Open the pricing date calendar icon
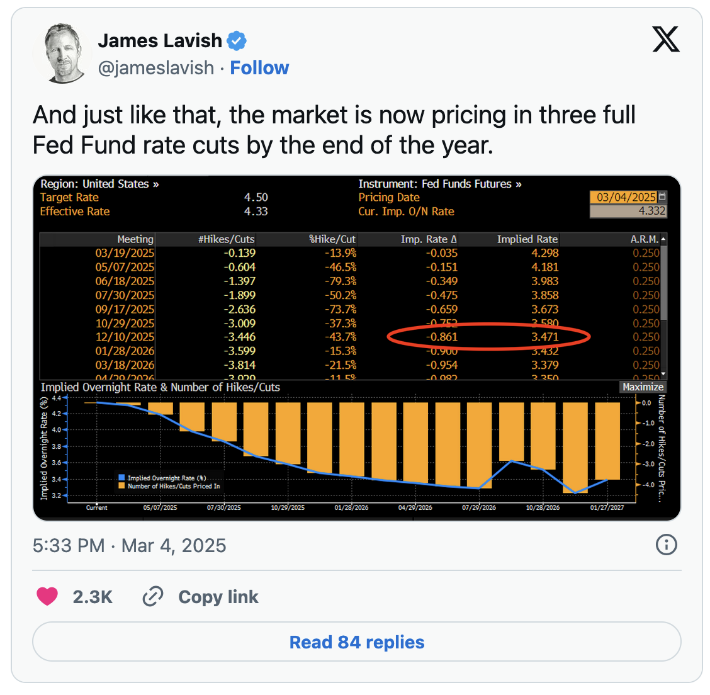The image size is (710, 695). [662, 197]
